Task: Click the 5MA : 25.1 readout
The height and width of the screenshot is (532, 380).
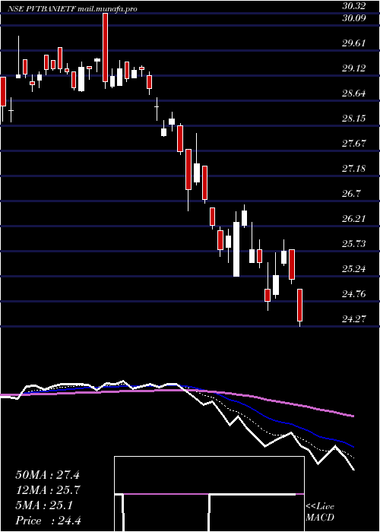Action: coord(44,505)
